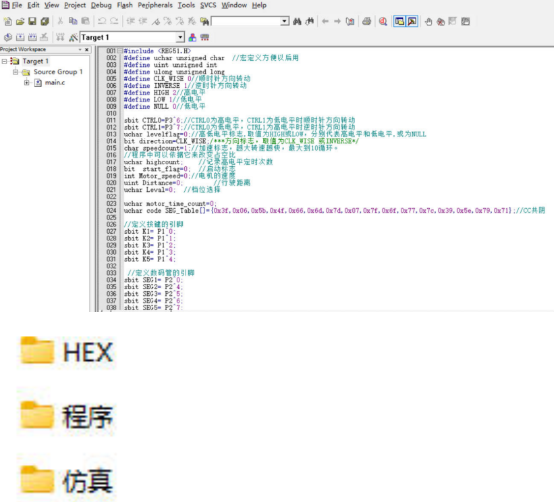
Task: Click the Open file folder icon
Action: [20, 22]
